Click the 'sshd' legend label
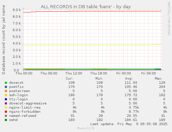Viewport: 172px width, 132px height. (x=13, y=120)
